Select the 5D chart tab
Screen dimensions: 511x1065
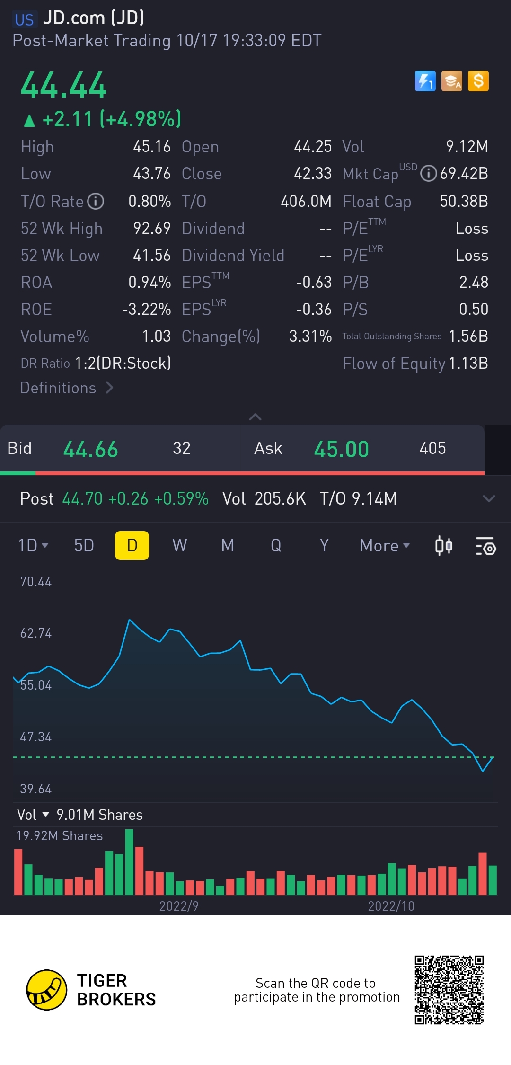(x=84, y=546)
